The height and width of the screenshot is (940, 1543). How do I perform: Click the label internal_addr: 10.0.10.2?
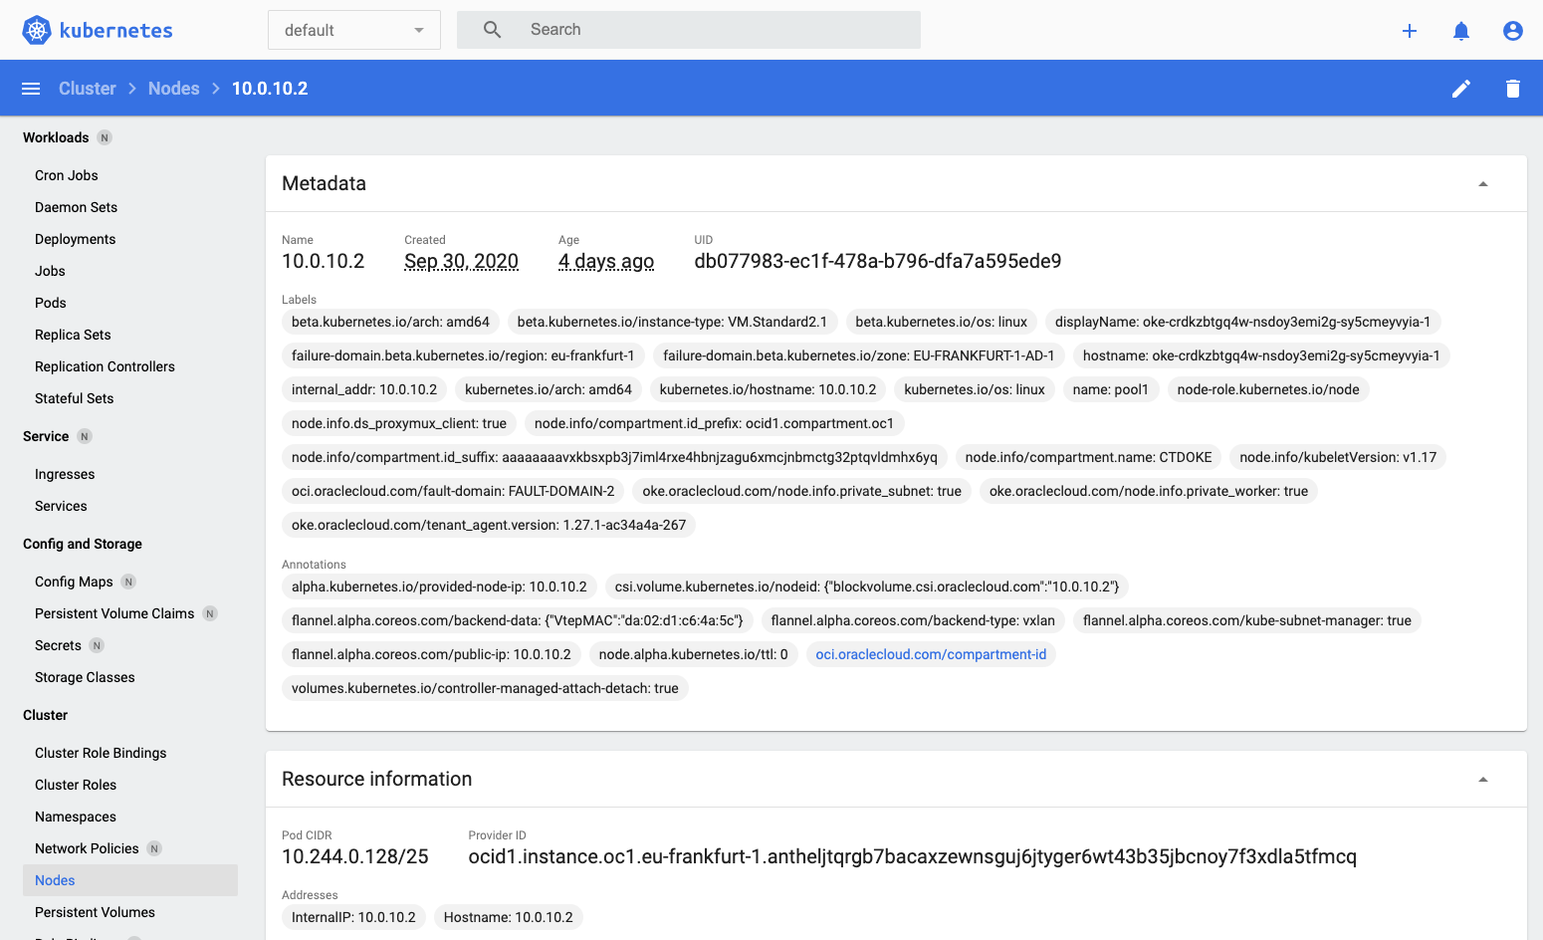[x=364, y=389]
